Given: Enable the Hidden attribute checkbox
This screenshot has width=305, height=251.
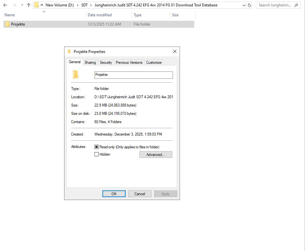Looking at the screenshot, I should click(x=96, y=154).
